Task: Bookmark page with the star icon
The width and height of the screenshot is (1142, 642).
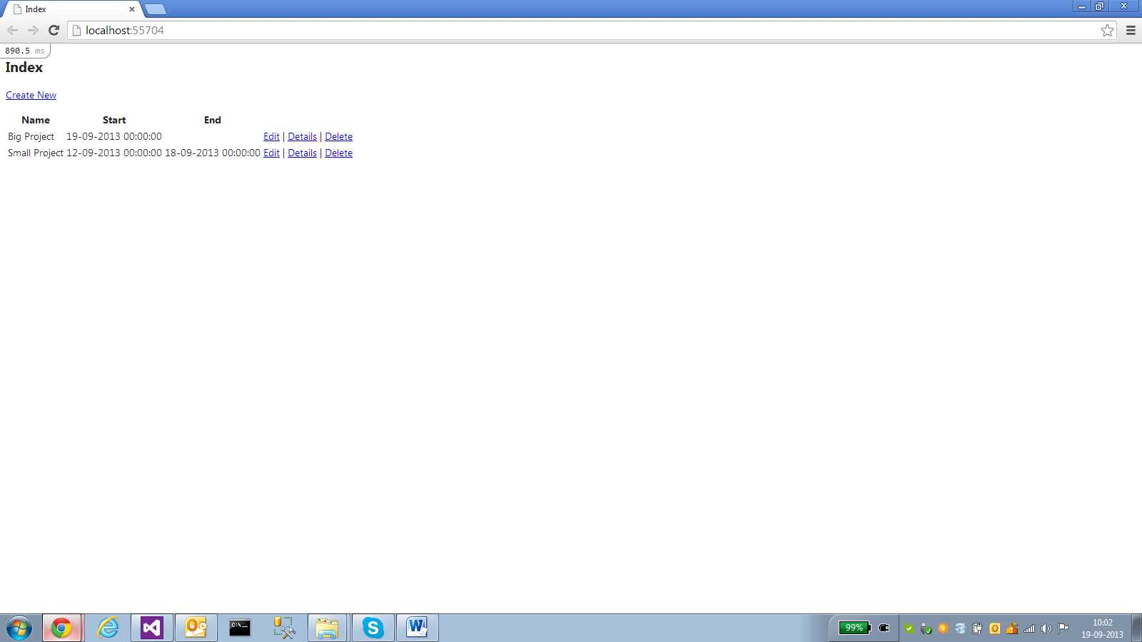Action: (1107, 30)
